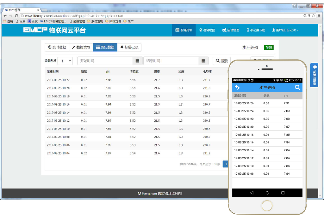Click the 搜索 search button
This screenshot has width=324, height=215.
pyautogui.click(x=222, y=61)
